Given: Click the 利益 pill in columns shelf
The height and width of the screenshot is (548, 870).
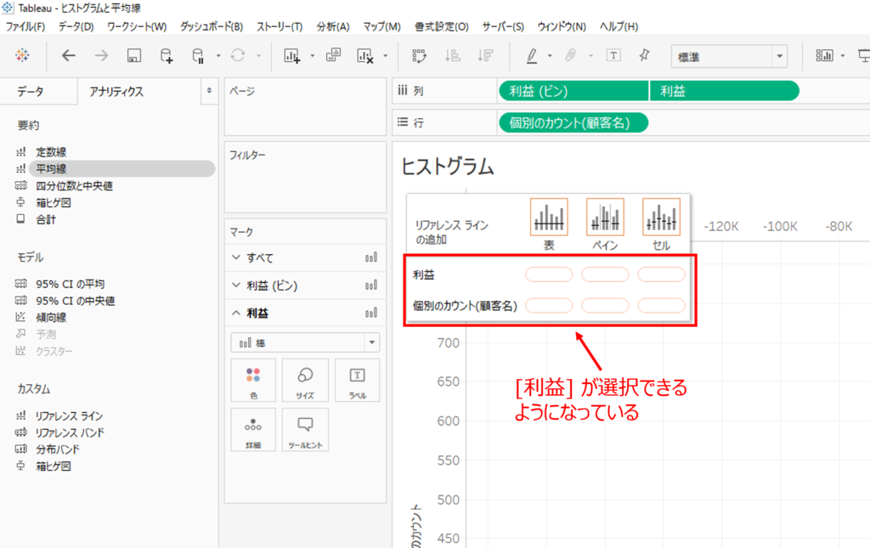Looking at the screenshot, I should (x=725, y=91).
